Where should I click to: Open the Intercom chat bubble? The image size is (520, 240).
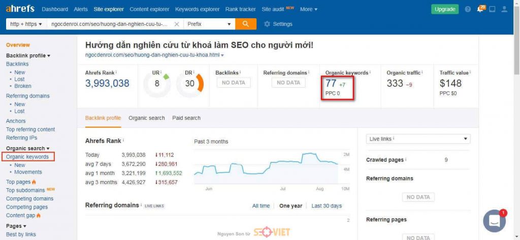pos(494,221)
